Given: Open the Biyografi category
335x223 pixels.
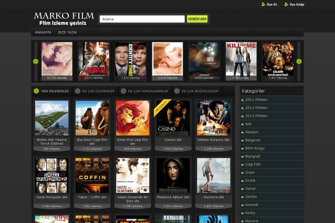Looking at the screenshot, I should (253, 156).
